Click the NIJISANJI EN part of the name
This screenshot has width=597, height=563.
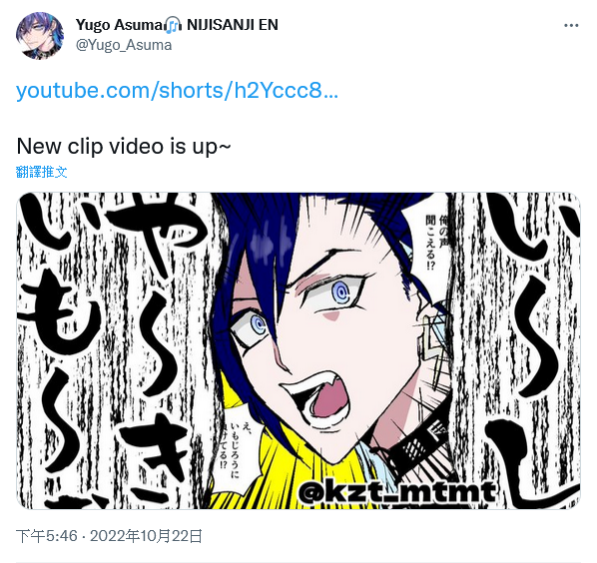(233, 25)
